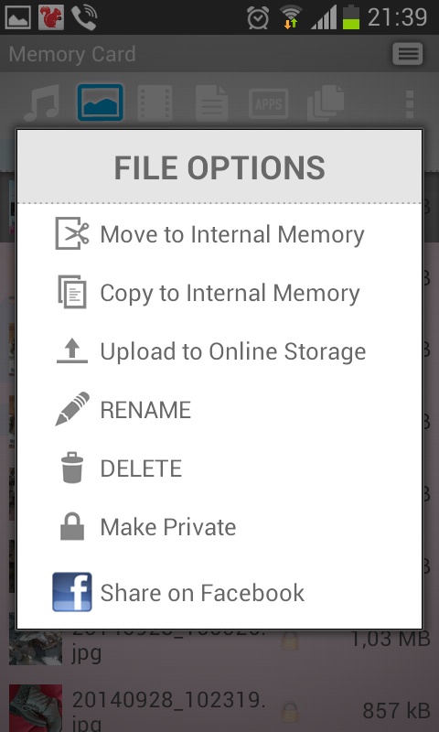Open the top-right list menu button
Screen dimensions: 439x732
pyautogui.click(x=407, y=55)
